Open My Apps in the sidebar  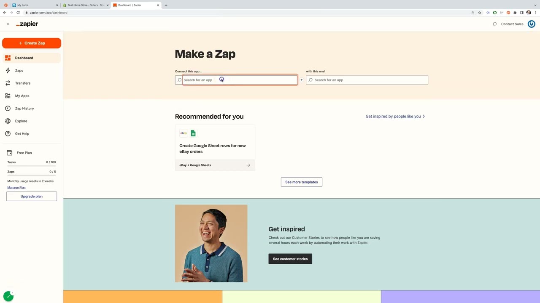tap(32, 96)
